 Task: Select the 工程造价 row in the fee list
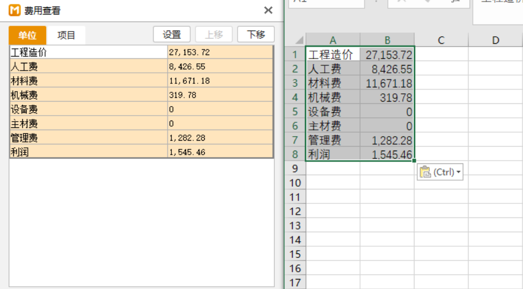click(x=88, y=52)
